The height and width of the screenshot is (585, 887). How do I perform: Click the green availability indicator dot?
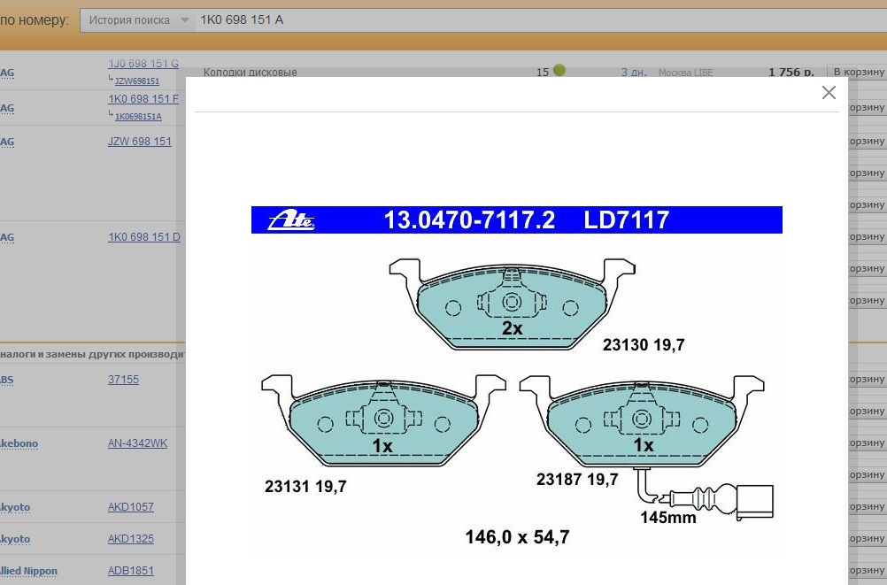pyautogui.click(x=559, y=70)
